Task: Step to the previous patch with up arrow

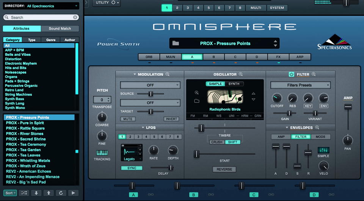Action: click(49, 193)
